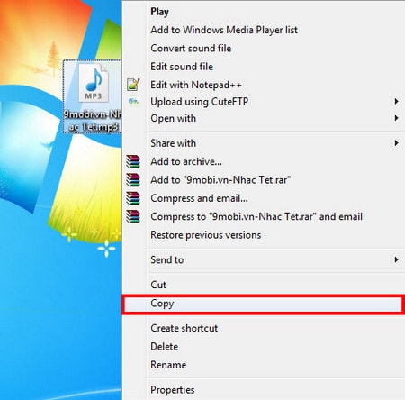Click the CuteFTP upload icon
The image size is (405, 400).
(134, 102)
